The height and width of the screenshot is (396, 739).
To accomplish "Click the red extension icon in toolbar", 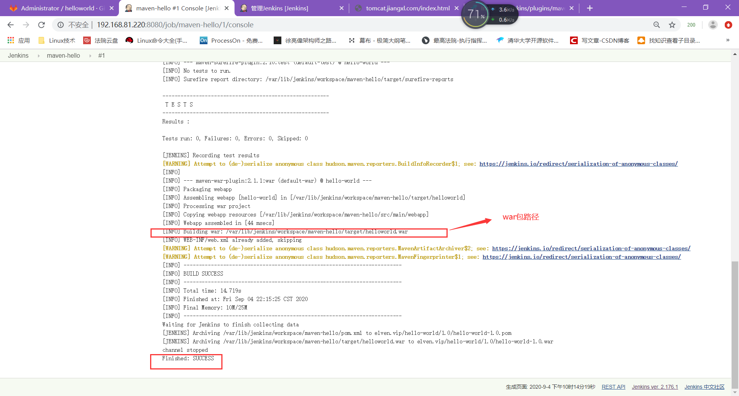I will pos(728,25).
